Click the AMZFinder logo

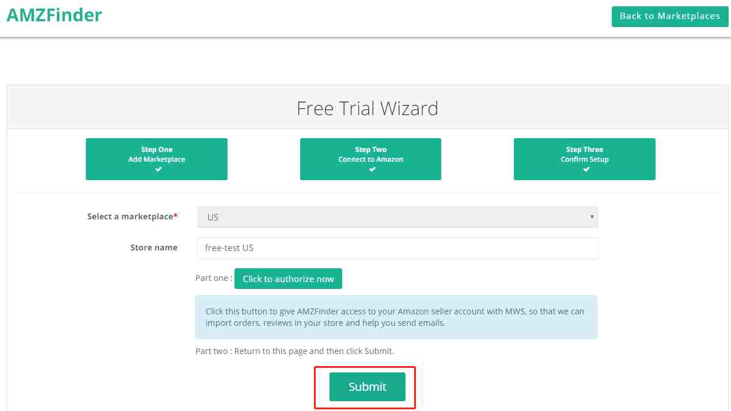pos(54,15)
